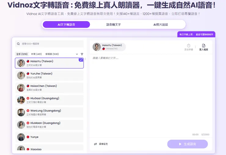Click the Hong Kong flag beside WanLung
This screenshot has width=226, height=155.
tap(28, 111)
